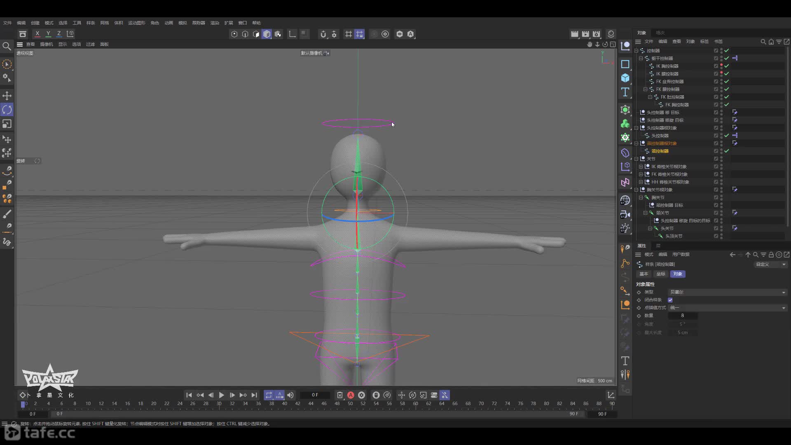This screenshot has height=445, width=791.
Task: Open 用户数据 menu in attributes
Action: [x=681, y=255]
